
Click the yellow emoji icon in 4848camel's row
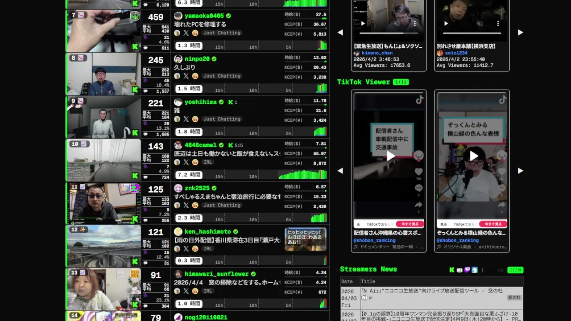click(x=195, y=162)
